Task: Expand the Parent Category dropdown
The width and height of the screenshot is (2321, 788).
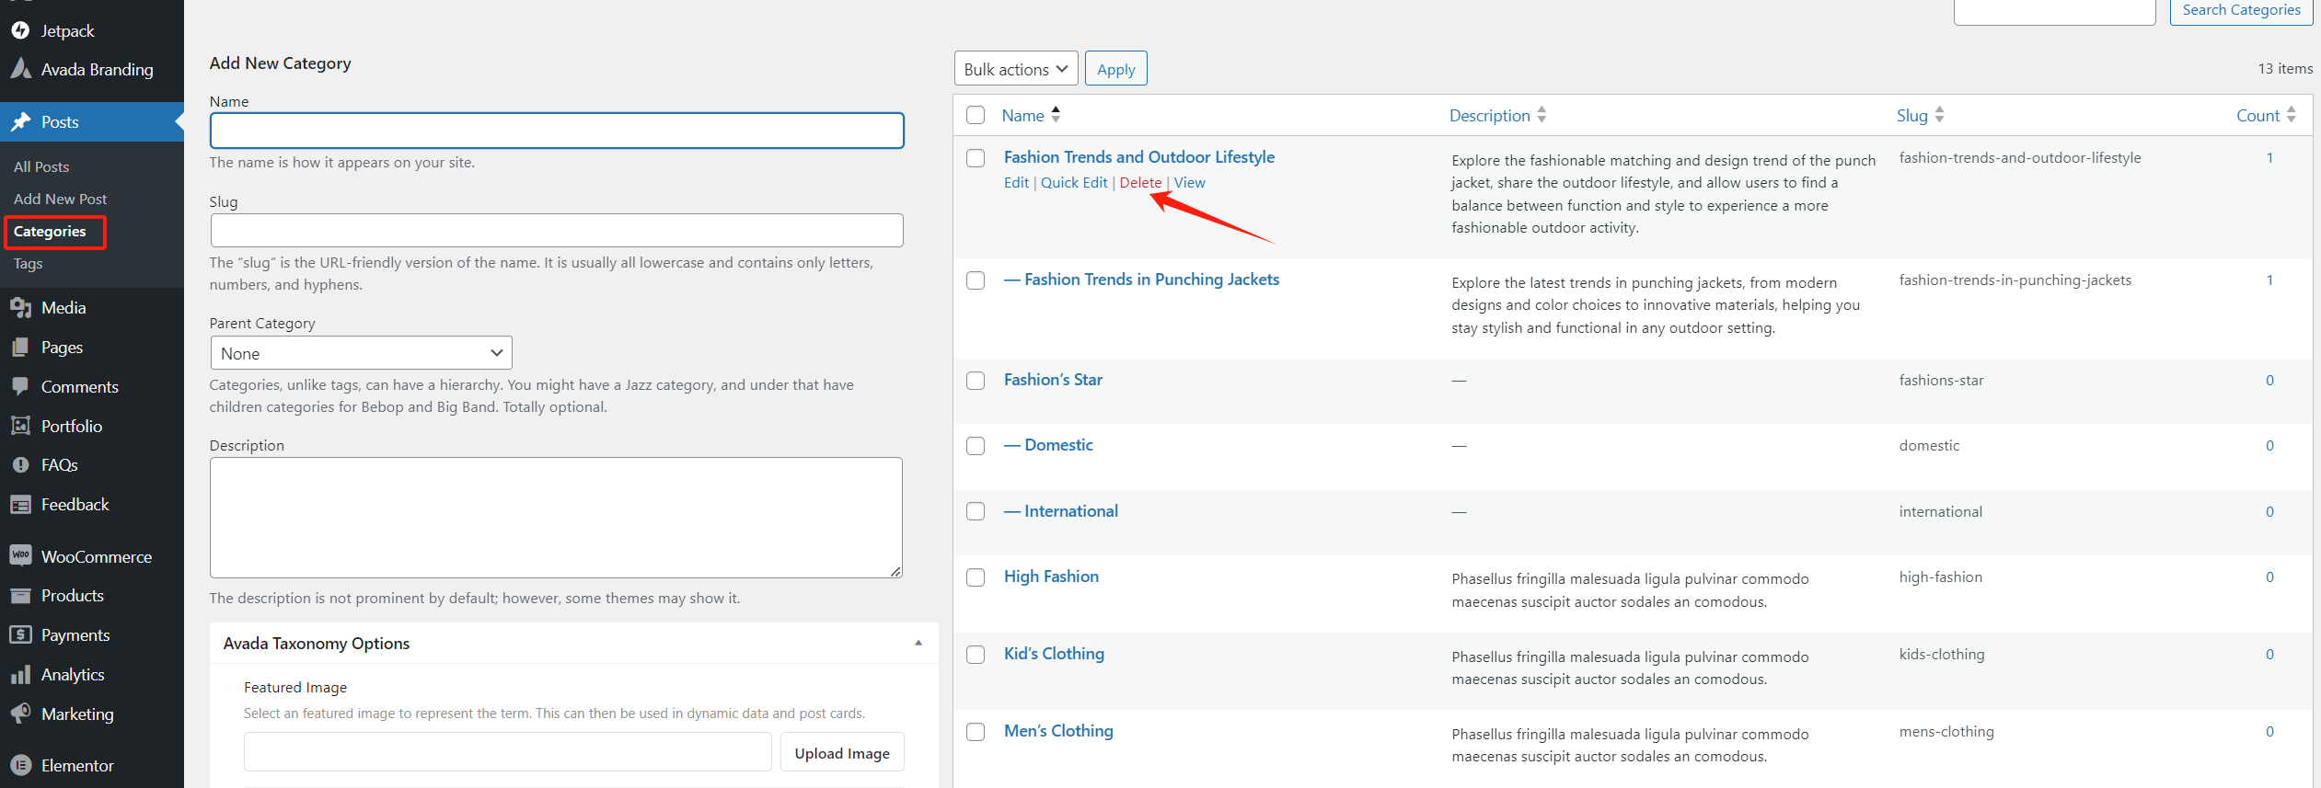Action: pyautogui.click(x=361, y=353)
